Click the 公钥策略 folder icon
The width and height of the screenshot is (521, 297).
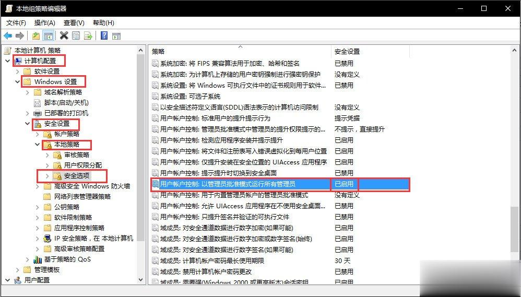click(48, 207)
